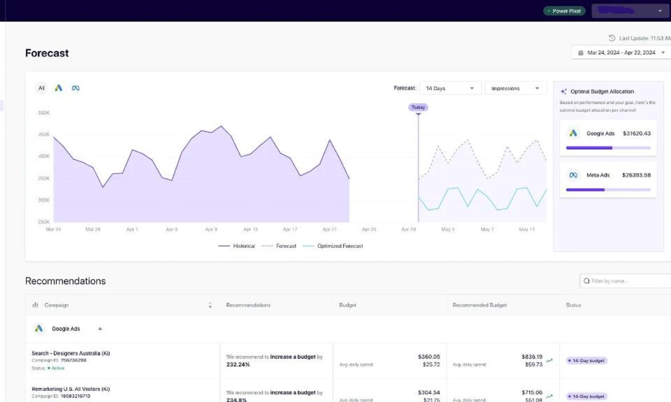Viewport: 671px width, 402px height.
Task: Click the Last Update refresh history icon
Action: pyautogui.click(x=612, y=38)
